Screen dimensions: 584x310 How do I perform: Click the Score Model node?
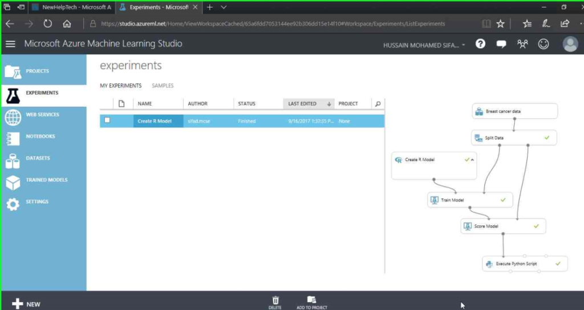pos(503,226)
